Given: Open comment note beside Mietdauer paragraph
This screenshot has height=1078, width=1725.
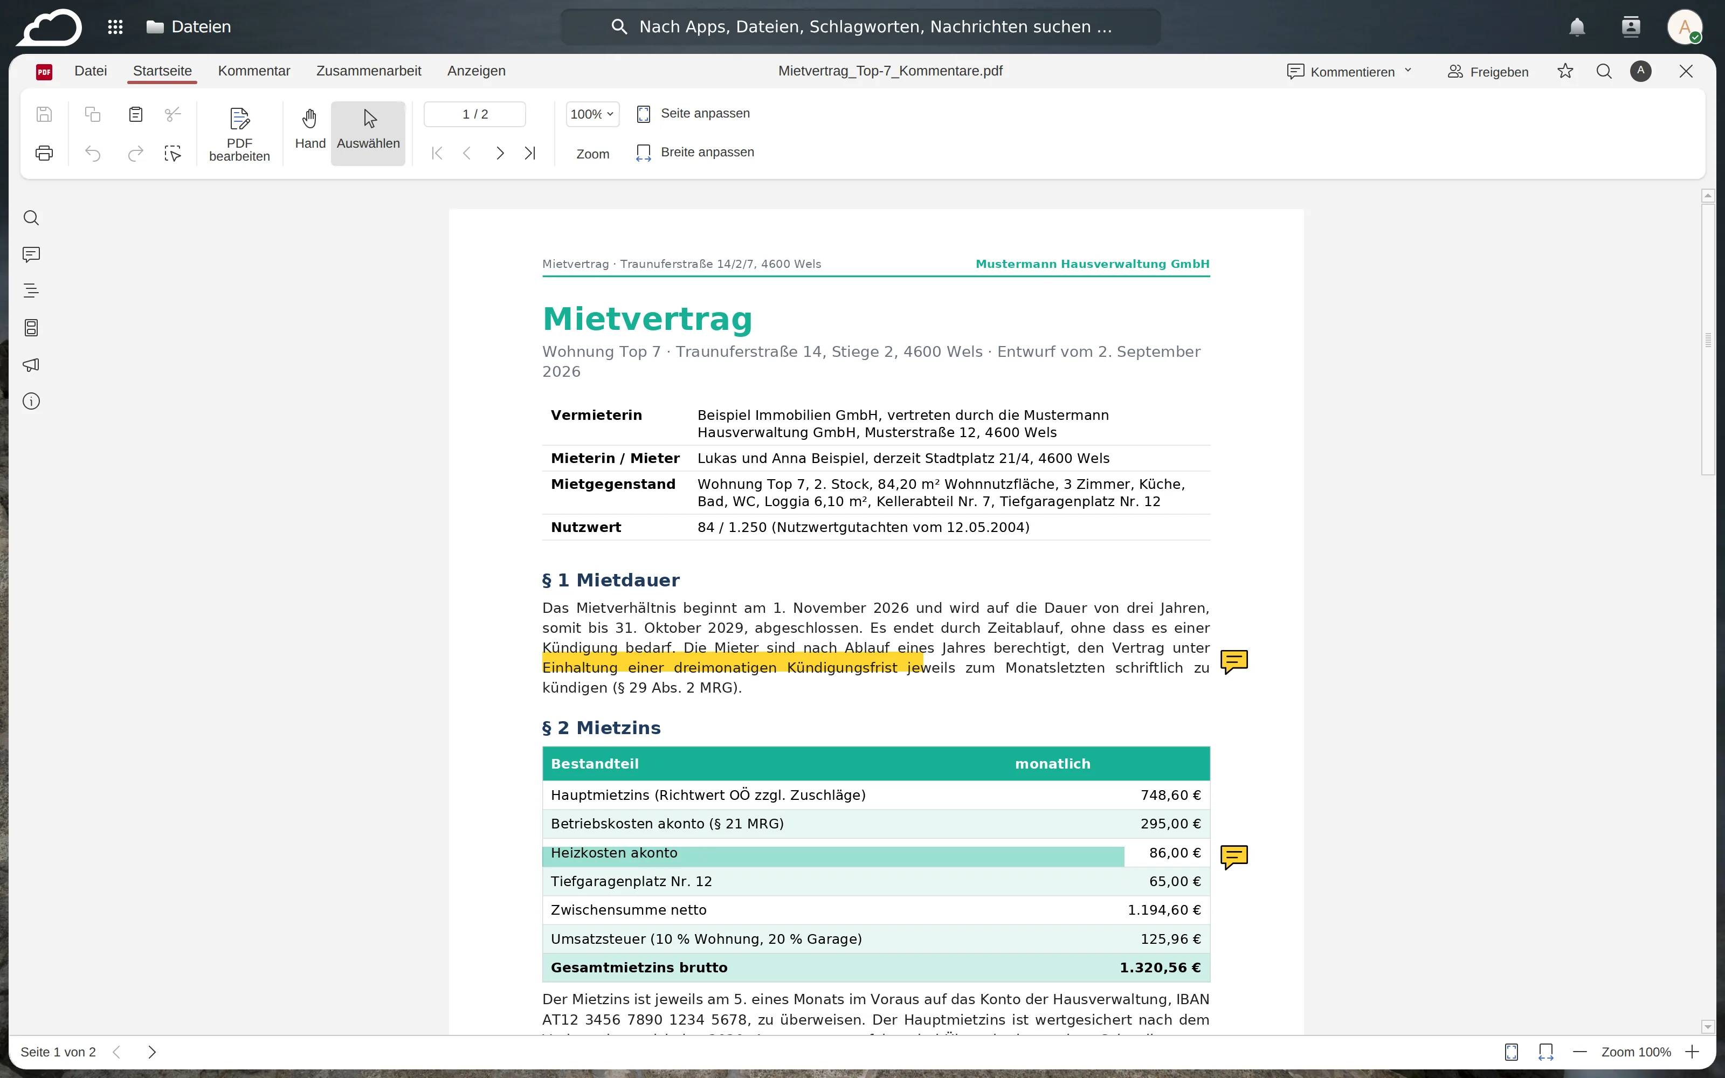Looking at the screenshot, I should tap(1234, 662).
